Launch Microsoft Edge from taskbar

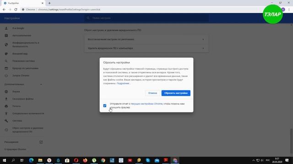coord(31,160)
